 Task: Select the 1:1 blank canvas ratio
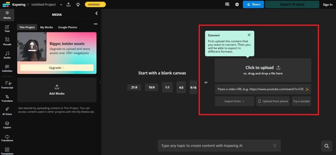coord(167,87)
